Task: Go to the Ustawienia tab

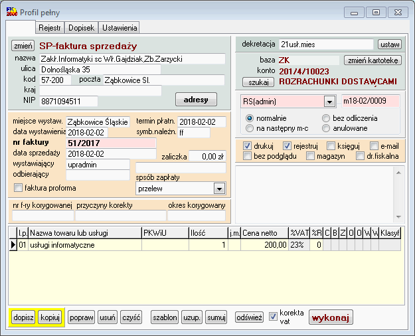Action: click(x=120, y=27)
